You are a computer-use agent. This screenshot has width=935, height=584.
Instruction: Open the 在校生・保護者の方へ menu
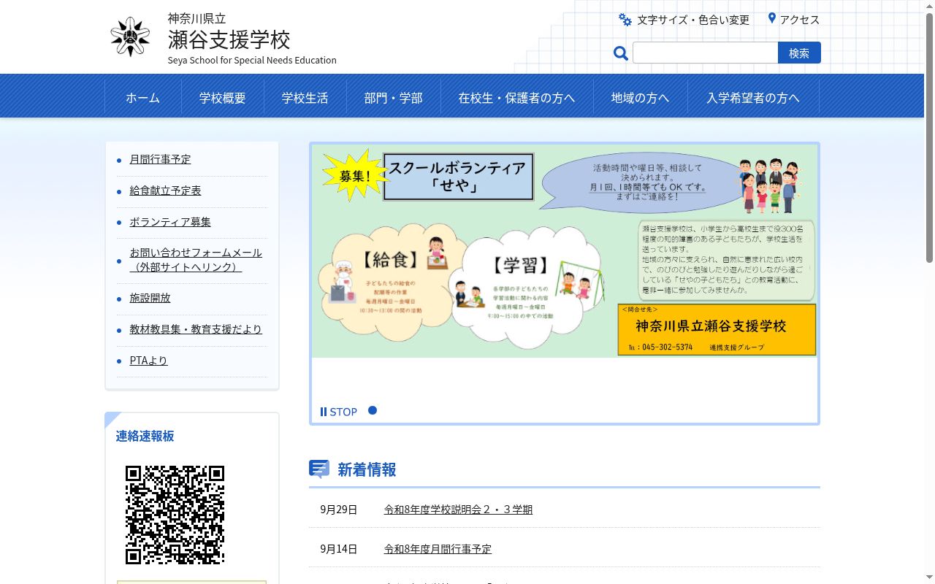click(517, 98)
